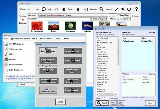Screen dimensions: 160x109
Task: Open the Date tab in Search for window
Action: 17,39
